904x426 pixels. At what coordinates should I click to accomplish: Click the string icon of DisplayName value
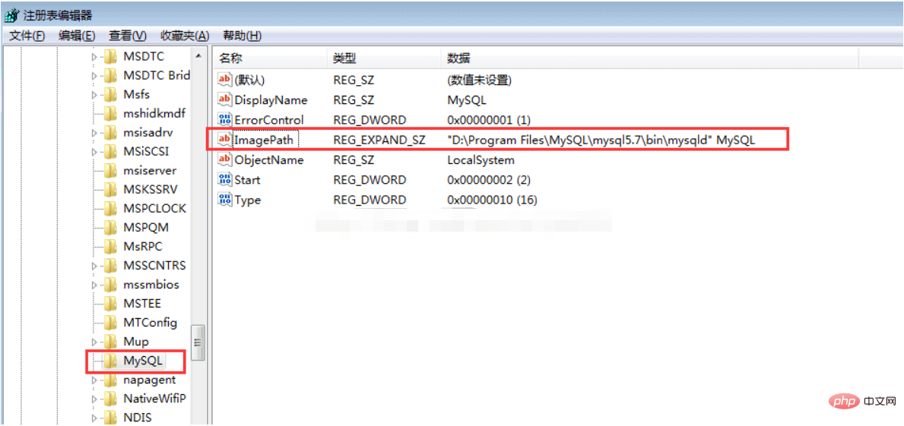tap(225, 99)
